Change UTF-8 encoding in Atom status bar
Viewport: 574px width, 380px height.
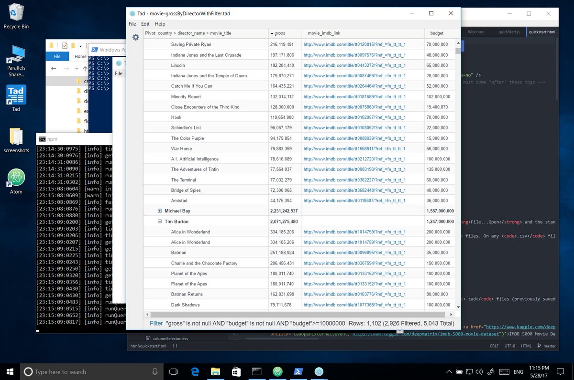pos(510,346)
